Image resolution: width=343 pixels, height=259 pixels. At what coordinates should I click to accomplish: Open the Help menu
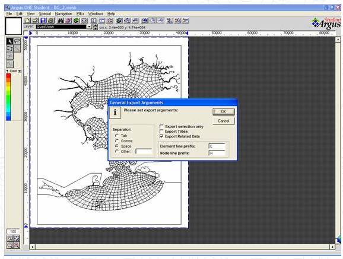pyautogui.click(x=111, y=14)
